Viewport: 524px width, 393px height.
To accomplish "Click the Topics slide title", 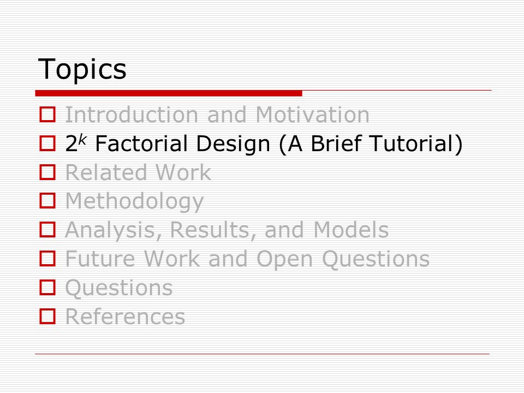I will (82, 69).
